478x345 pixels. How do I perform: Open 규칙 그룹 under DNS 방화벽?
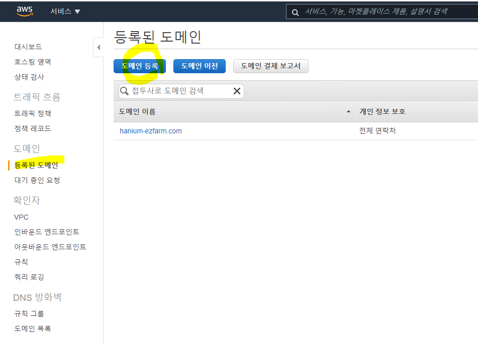coord(29,314)
